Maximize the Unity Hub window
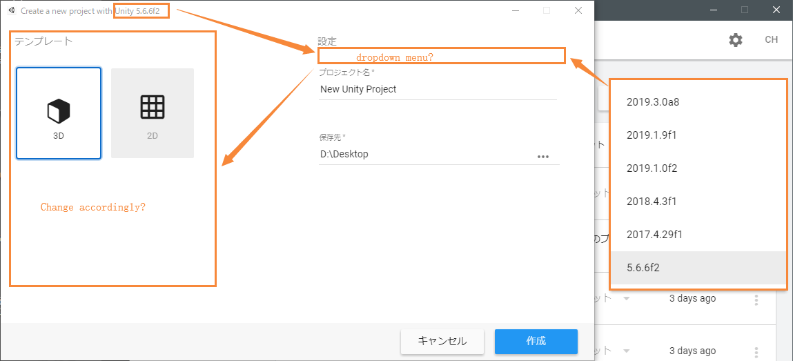 (x=745, y=10)
